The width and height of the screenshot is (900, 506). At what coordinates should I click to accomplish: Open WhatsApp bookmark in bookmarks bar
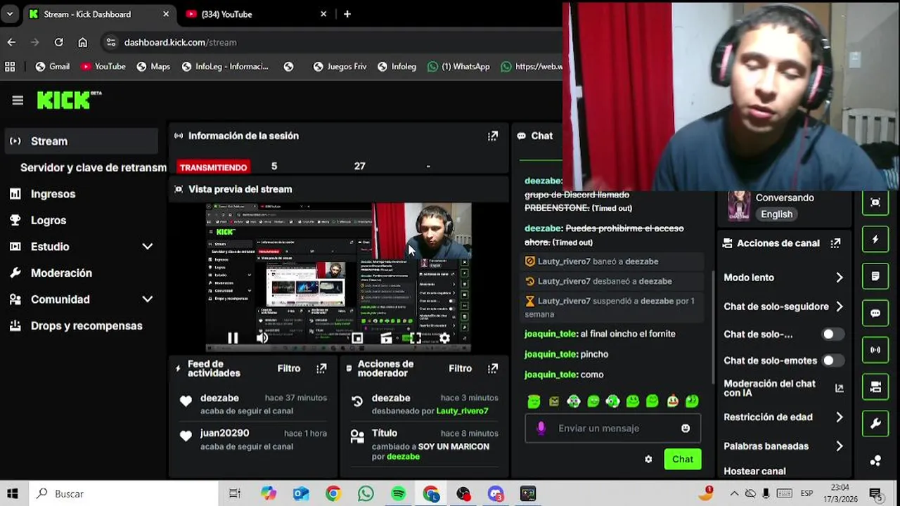click(x=459, y=66)
